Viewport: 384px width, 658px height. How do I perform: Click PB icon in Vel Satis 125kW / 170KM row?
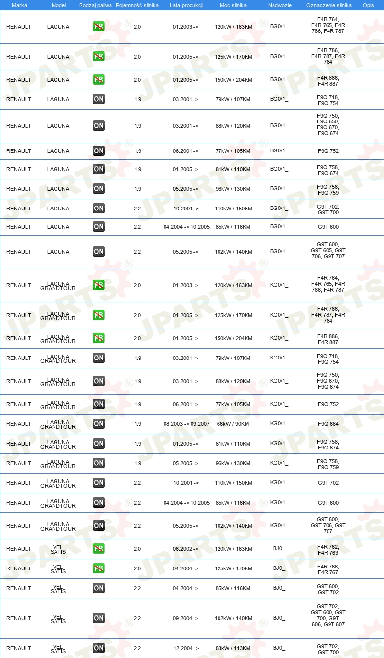(99, 568)
